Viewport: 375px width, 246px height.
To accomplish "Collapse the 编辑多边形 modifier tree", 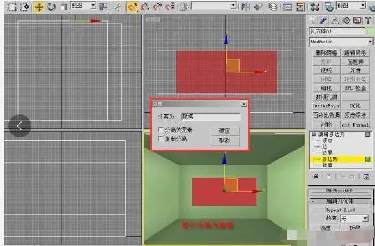I will click(x=314, y=134).
